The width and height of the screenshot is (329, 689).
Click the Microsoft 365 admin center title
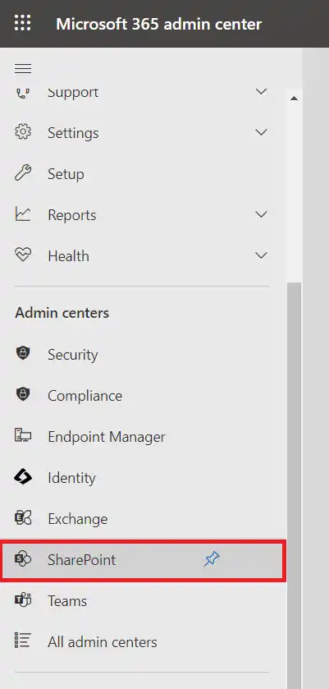[159, 23]
